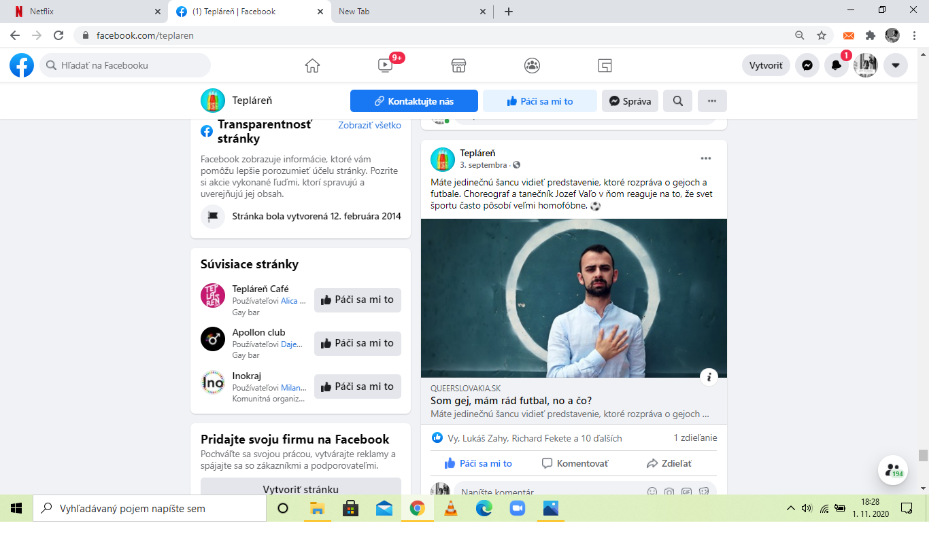The image size is (944, 538).
Task: Click the page vertical scrollbar thumb
Action: coord(923,455)
